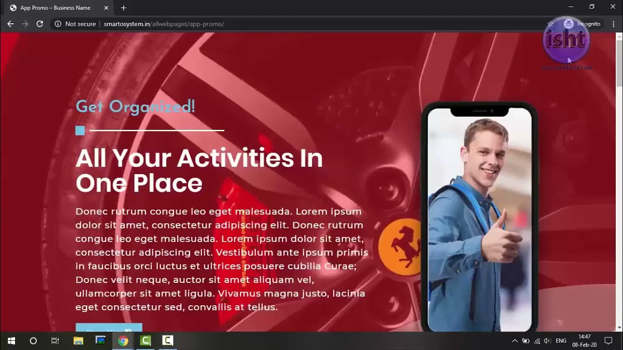623x350 pixels.
Task: Open the Camtasia recorder taskbar icon
Action: [167, 341]
